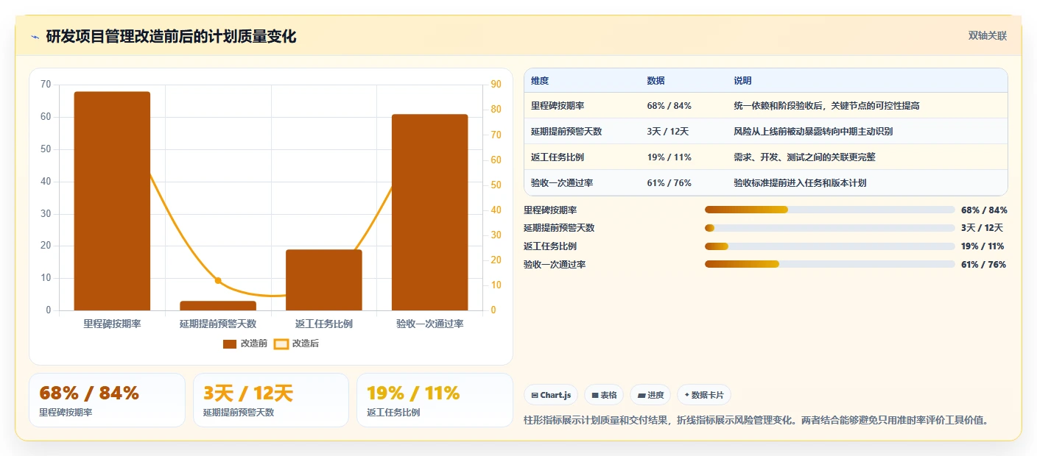Click the 里程碑按期率 bar in the chart
The height and width of the screenshot is (456, 1037).
pyautogui.click(x=112, y=201)
